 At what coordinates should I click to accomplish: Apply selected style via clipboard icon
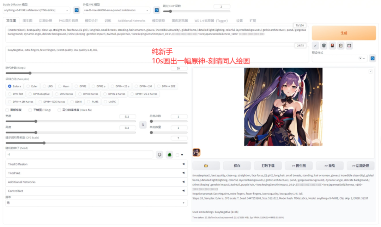[x=340, y=45]
